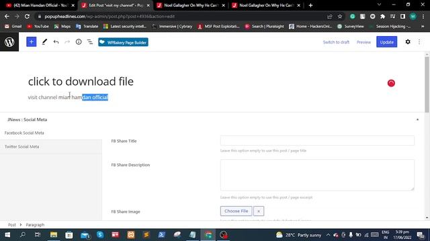
Task: Focus the FB Share Description textarea
Action: pos(317,175)
